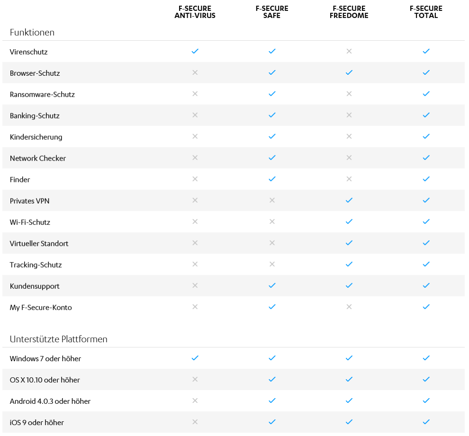This screenshot has height=436, width=469.
Task: Open the F-Secure Total column header
Action: coord(426,12)
